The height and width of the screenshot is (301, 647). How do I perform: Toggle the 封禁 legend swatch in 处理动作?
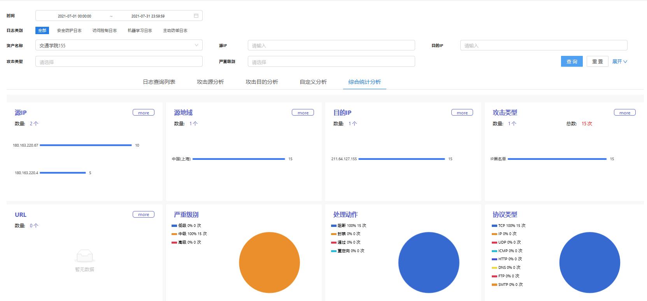pyautogui.click(x=334, y=234)
